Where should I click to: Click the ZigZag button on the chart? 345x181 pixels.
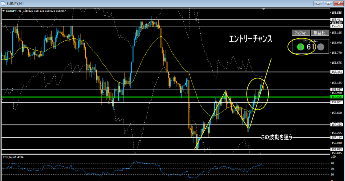pos(300,33)
